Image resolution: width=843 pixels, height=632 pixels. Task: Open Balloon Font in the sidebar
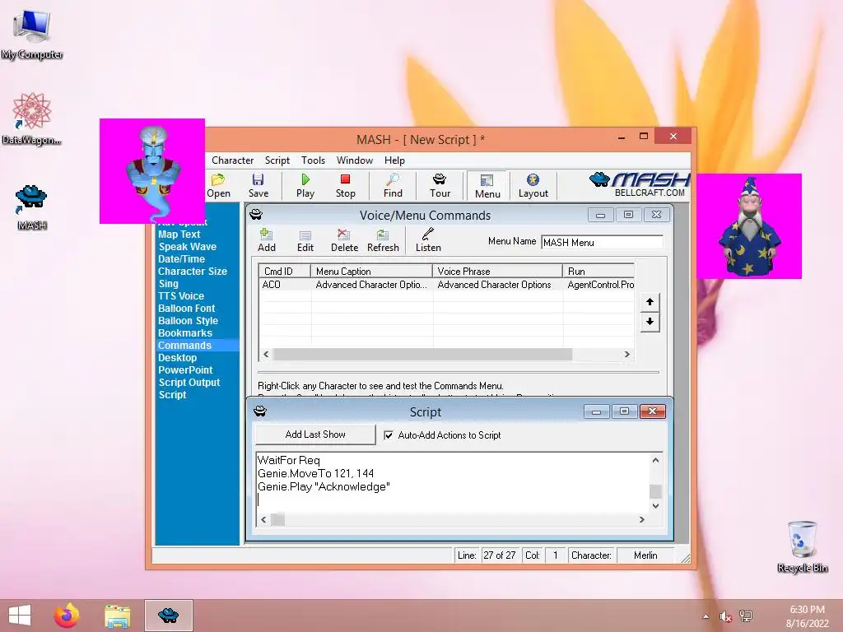point(187,309)
